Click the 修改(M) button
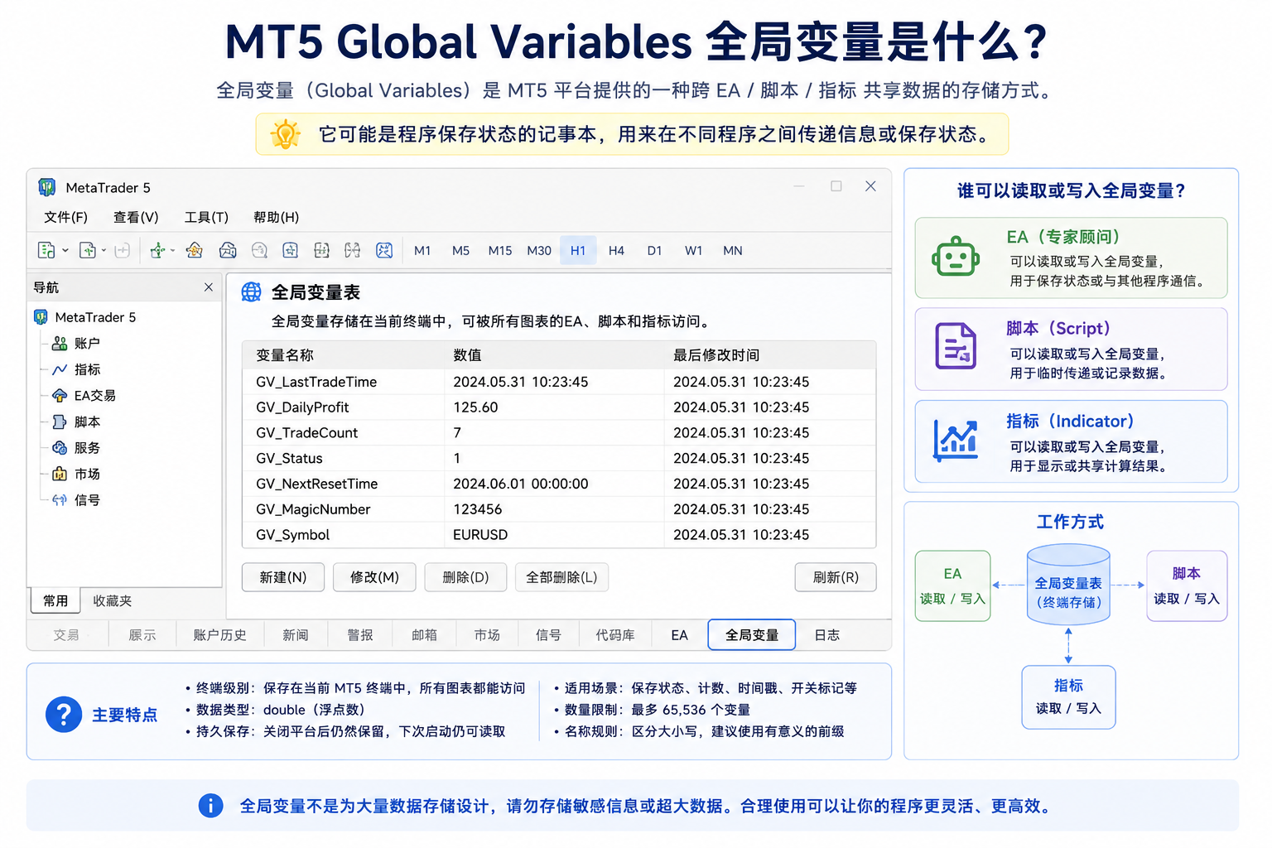Image resolution: width=1272 pixels, height=848 pixels. 374,577
